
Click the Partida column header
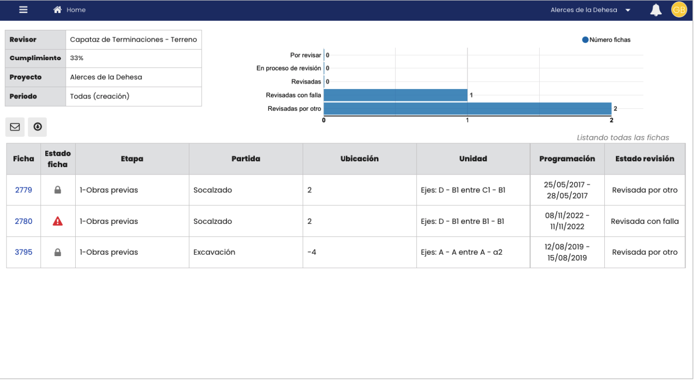pos(245,159)
